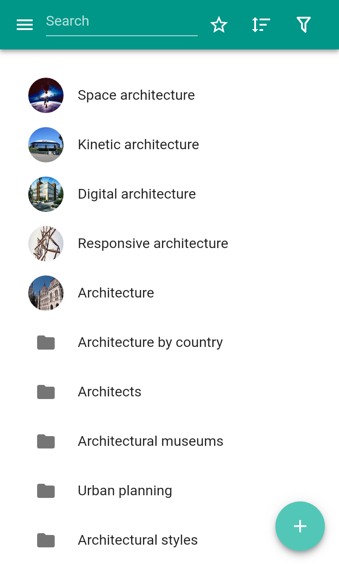This screenshot has height=565, width=339.
Task: Open the Architecture by country folder icon
Action: (x=46, y=343)
